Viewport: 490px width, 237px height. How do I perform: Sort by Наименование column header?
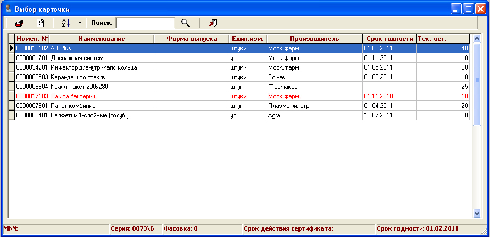(101, 39)
